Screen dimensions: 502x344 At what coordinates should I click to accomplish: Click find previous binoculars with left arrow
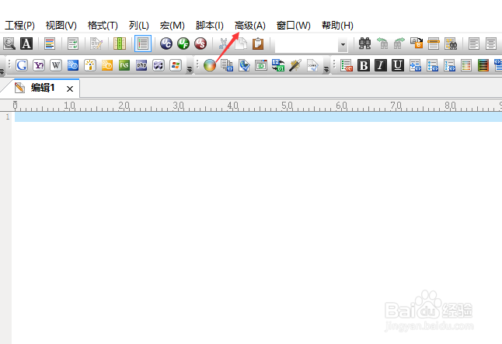pos(382,43)
